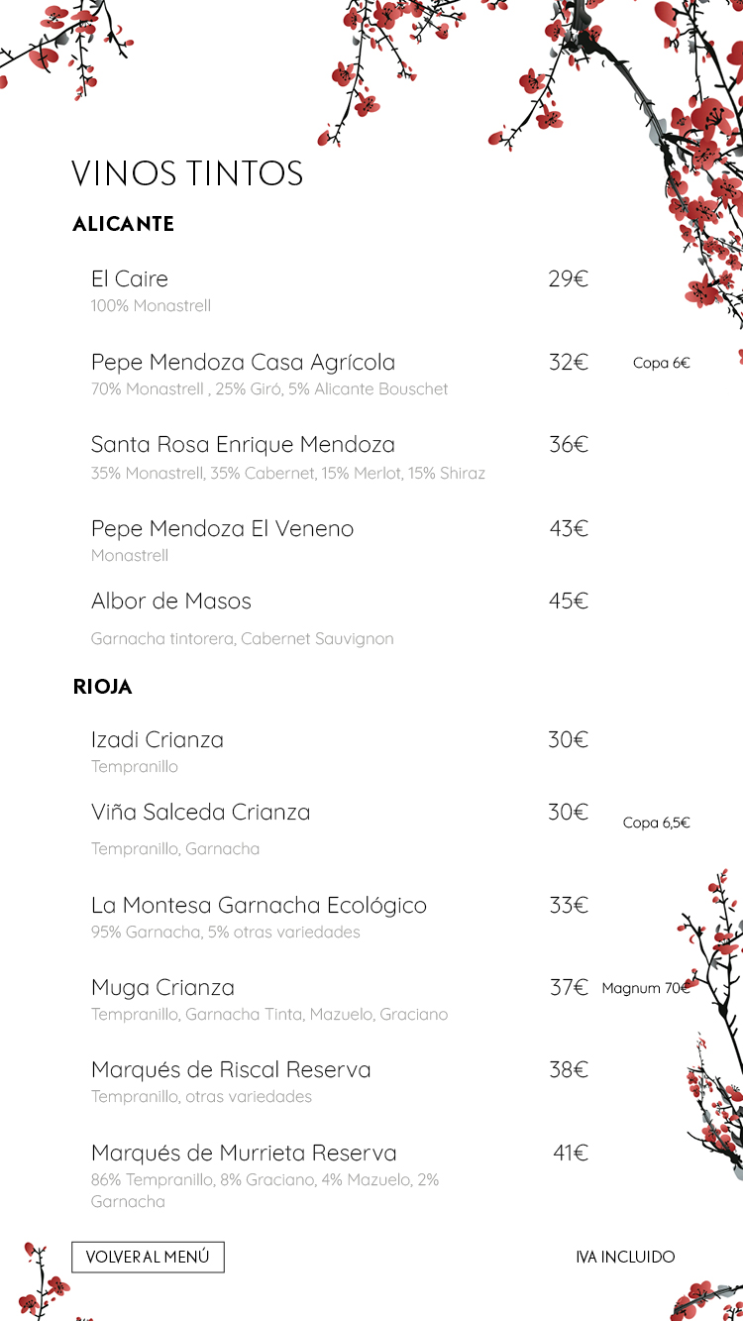Screen dimensions: 743x1321
Task: Select the El Caire wine entry
Action: 130,279
